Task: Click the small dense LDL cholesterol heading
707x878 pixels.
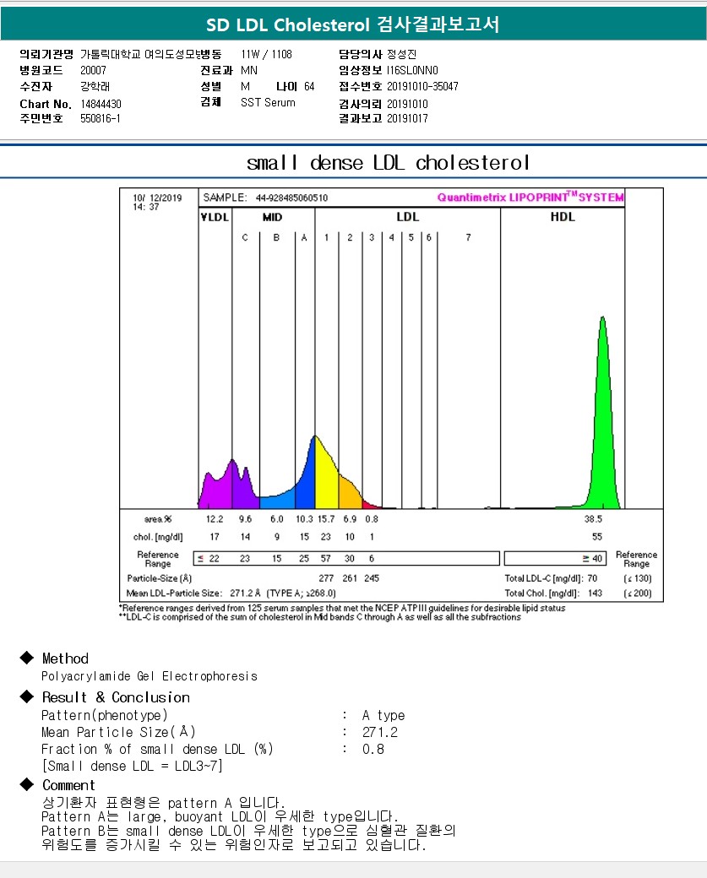Action: click(x=388, y=162)
